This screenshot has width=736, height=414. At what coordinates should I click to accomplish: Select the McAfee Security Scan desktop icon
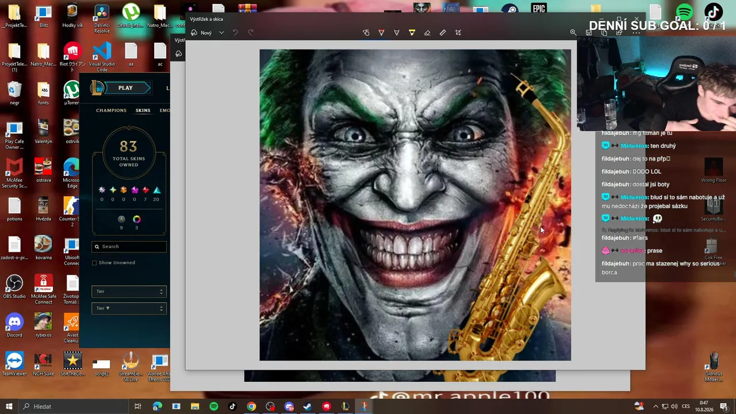click(x=14, y=173)
